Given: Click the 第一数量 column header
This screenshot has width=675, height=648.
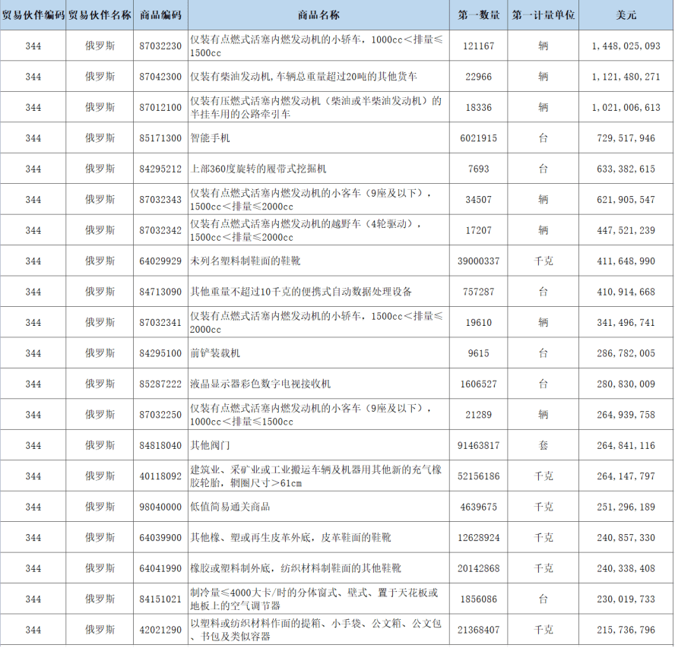Looking at the screenshot, I should tap(478, 15).
